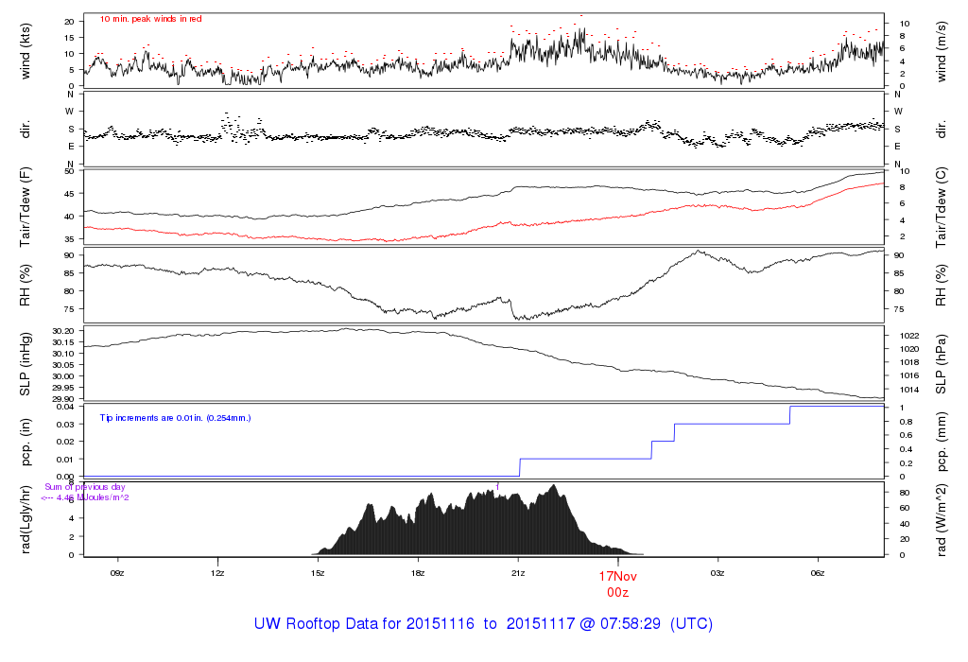Image resolution: width=968 pixels, height=662 pixels.
Task: Click the '30.20' pressure tick value
Action: (x=63, y=331)
